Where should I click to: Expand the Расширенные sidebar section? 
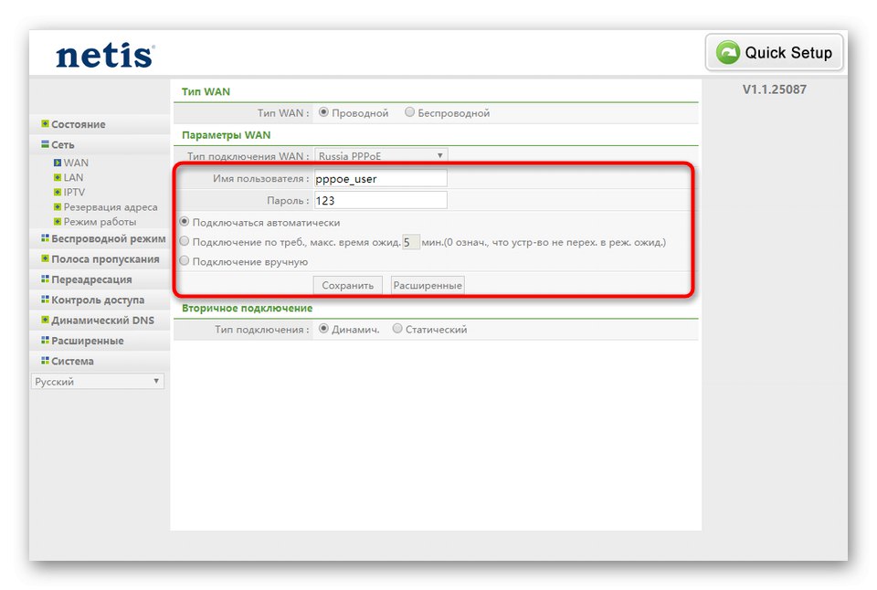pyautogui.click(x=88, y=341)
